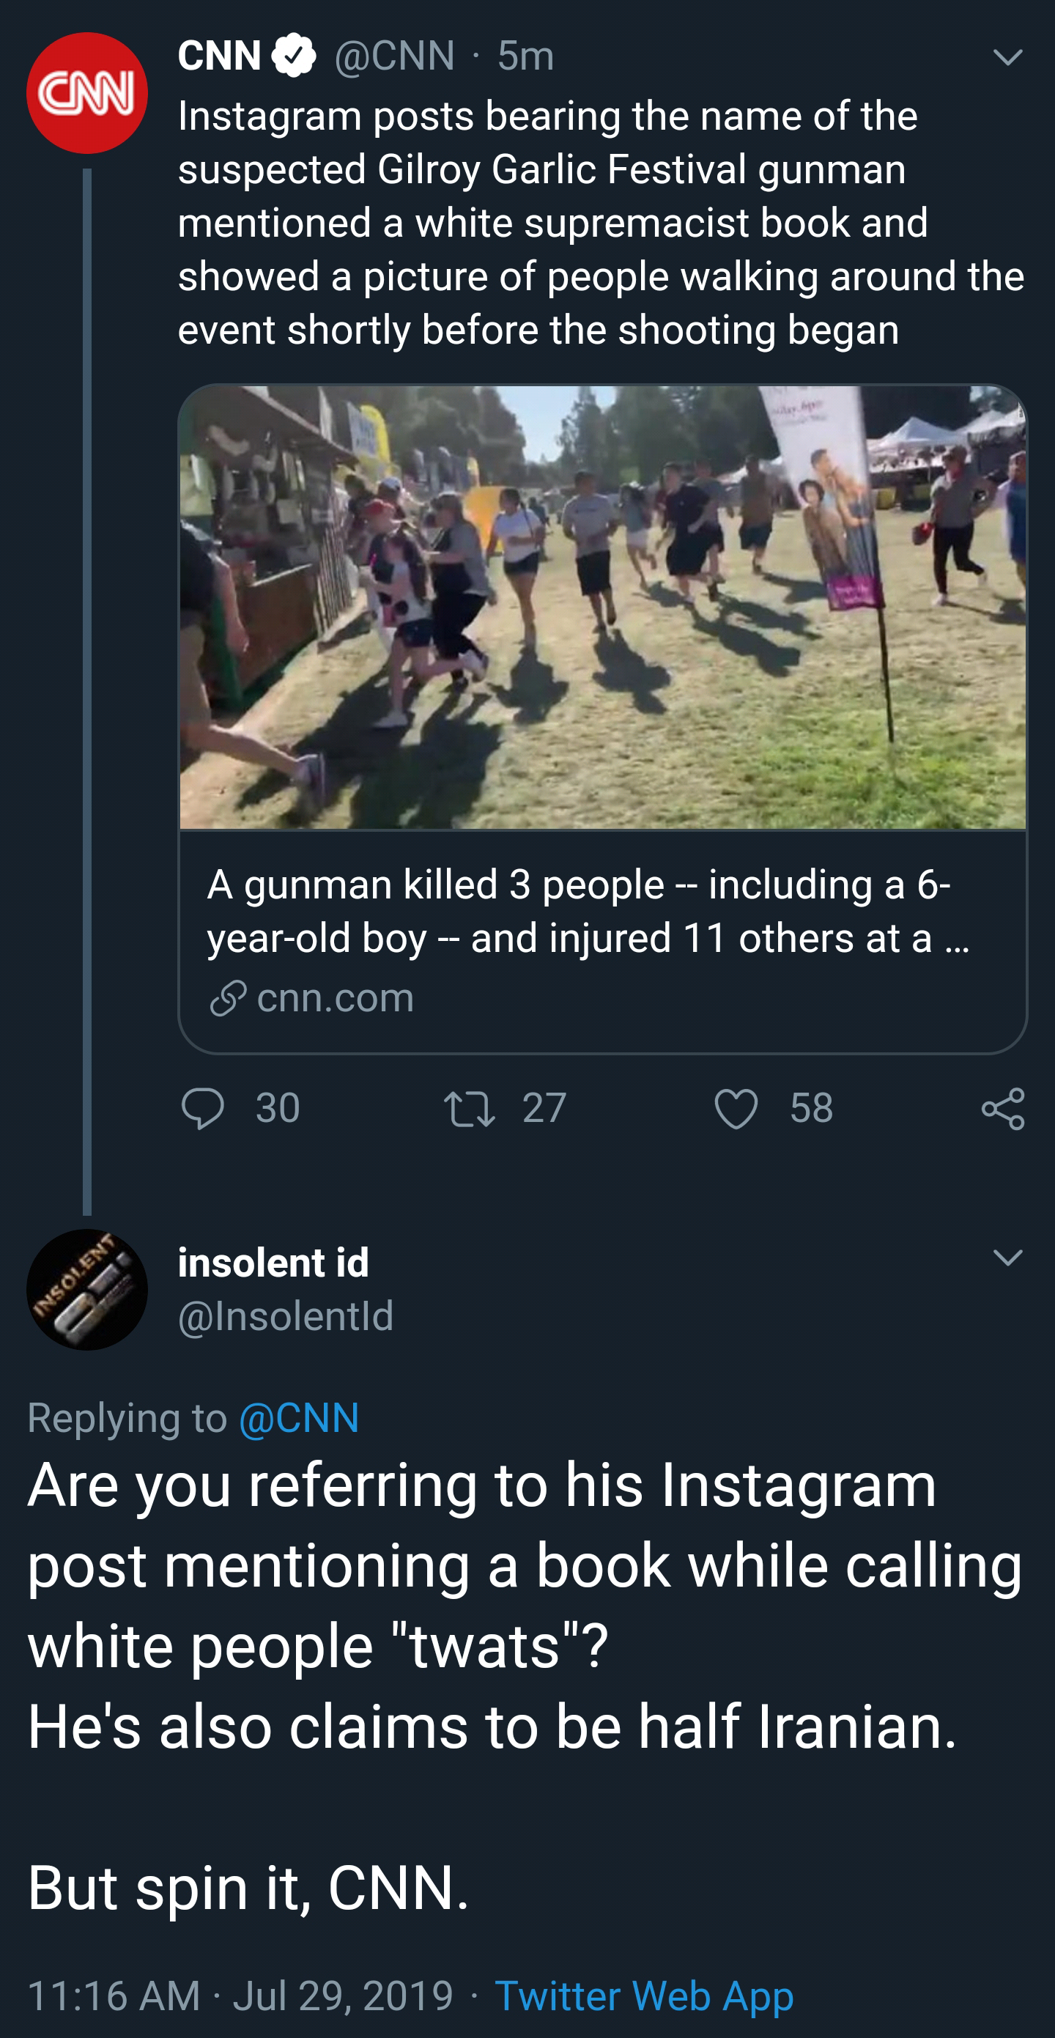The width and height of the screenshot is (1055, 2038).
Task: Click the @InsolentId handle
Action: [x=286, y=1315]
